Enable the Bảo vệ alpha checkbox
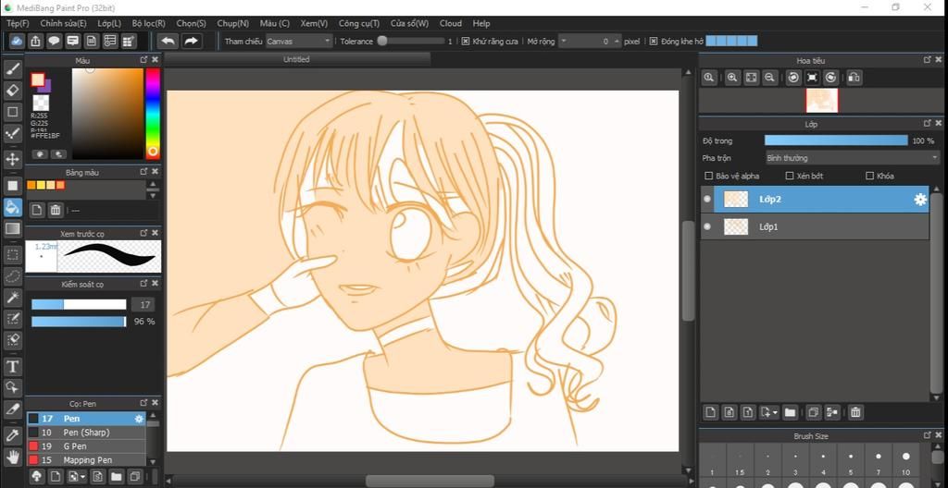The image size is (948, 488). (x=709, y=176)
